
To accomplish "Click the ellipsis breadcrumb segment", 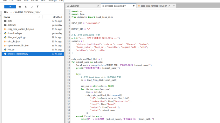I will point(11,12).
